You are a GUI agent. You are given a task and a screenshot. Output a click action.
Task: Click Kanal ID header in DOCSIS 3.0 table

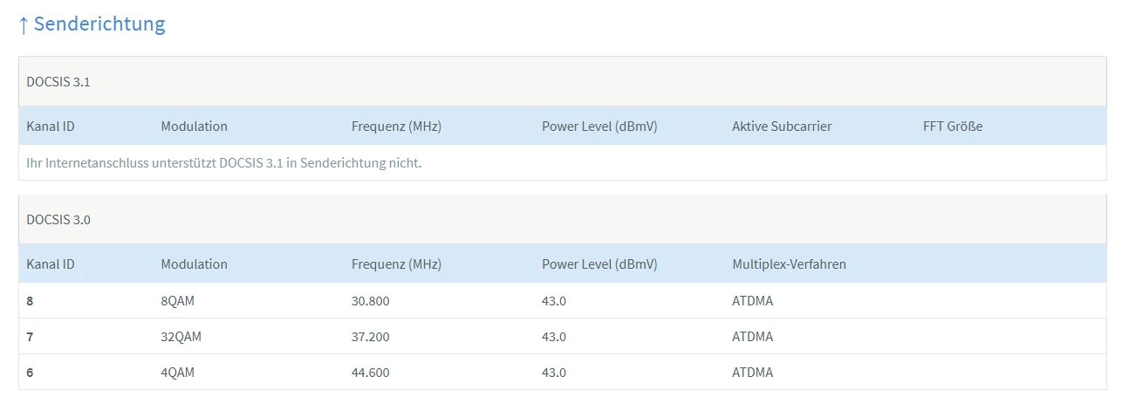(51, 264)
